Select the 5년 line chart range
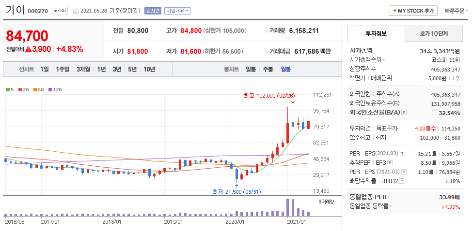This screenshot has width=473, height=231. 132,70
